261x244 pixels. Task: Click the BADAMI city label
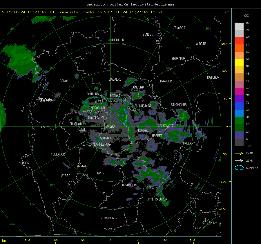point(115,96)
